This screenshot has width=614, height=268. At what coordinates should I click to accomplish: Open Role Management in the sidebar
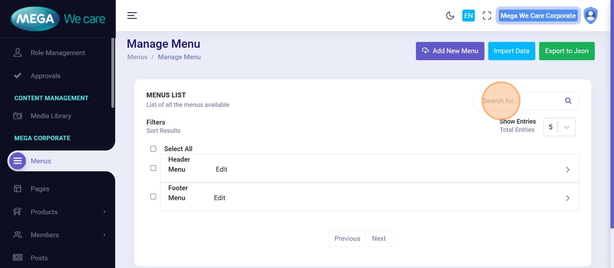58,53
